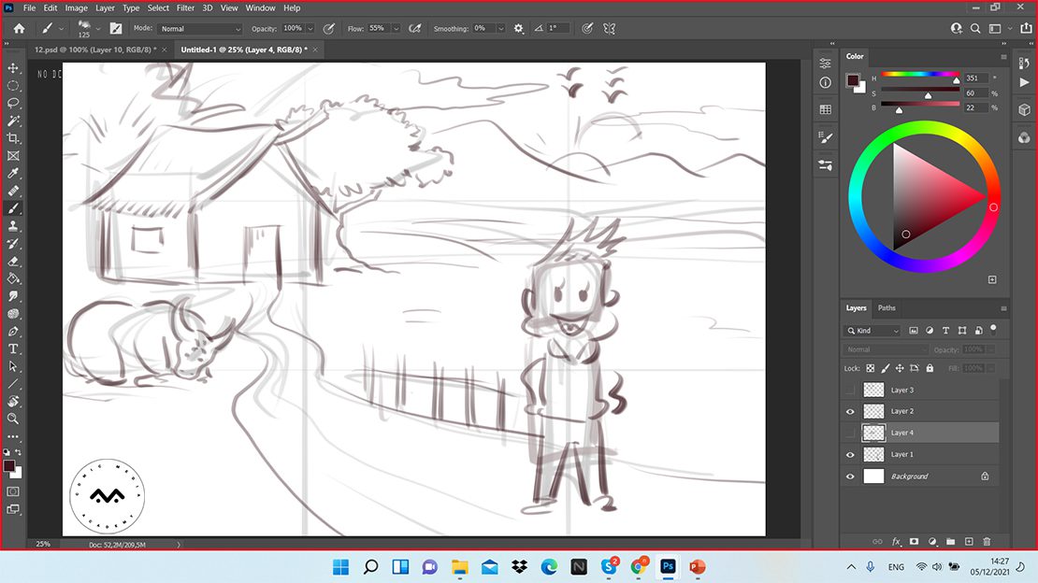Hide Layer 2 using its eye icon
This screenshot has width=1038, height=583.
pos(850,411)
